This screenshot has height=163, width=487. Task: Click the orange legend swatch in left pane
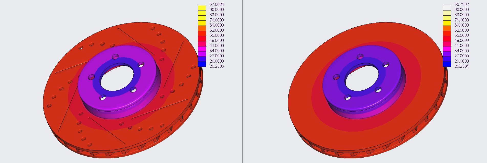(202, 28)
